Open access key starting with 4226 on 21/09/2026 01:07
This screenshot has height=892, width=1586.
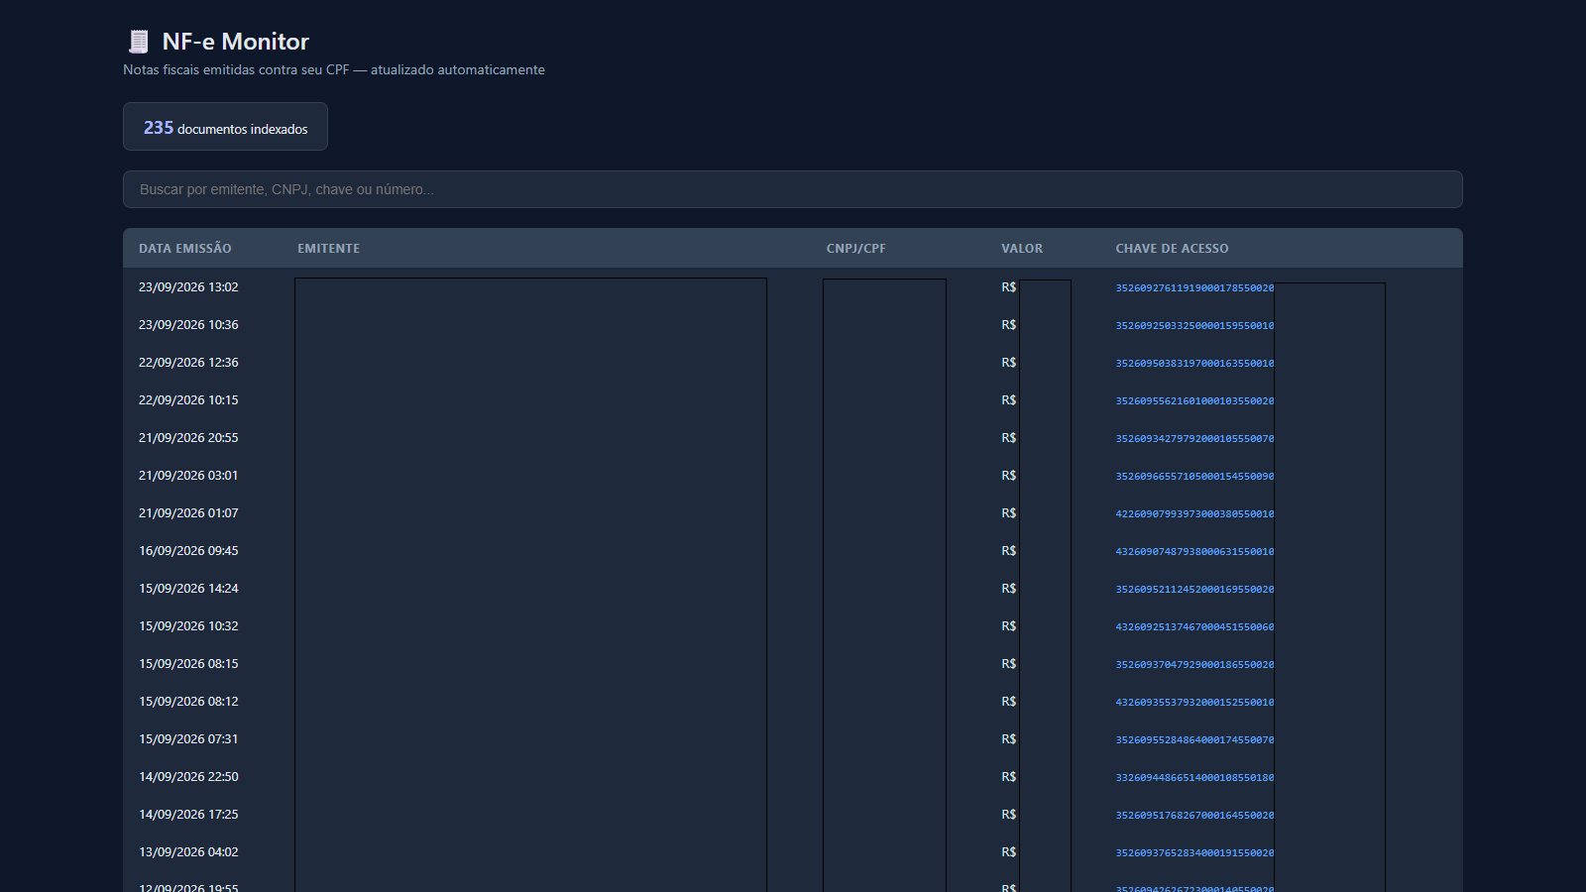[1194, 514]
